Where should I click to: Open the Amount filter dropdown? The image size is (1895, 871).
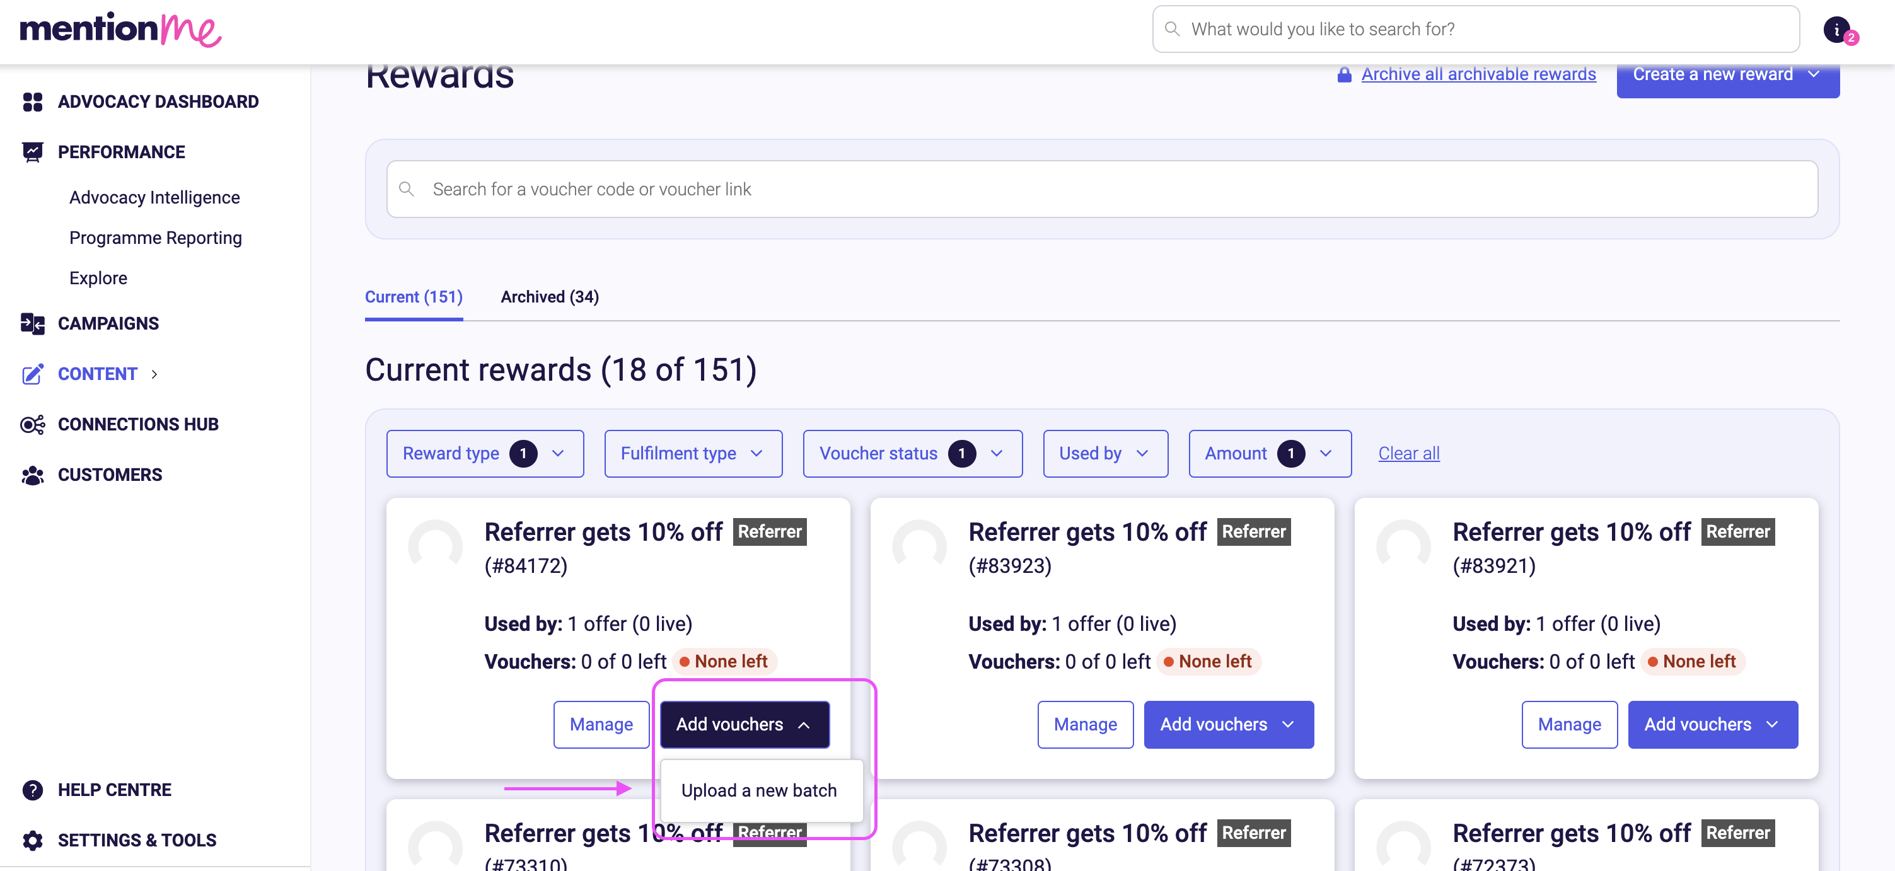pos(1270,454)
